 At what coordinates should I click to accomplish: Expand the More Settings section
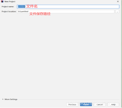(x=3, y=99)
